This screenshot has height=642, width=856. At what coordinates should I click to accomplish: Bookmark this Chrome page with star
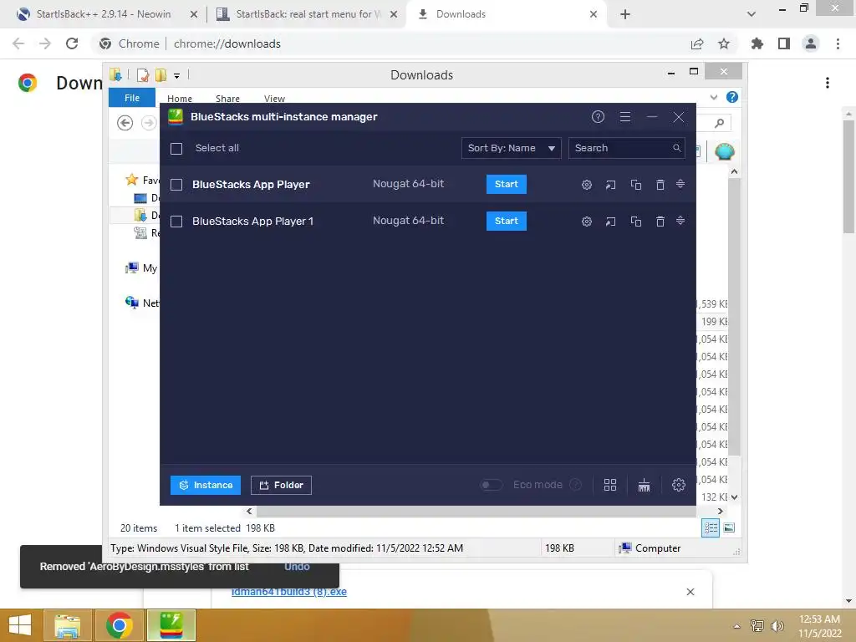(x=724, y=43)
